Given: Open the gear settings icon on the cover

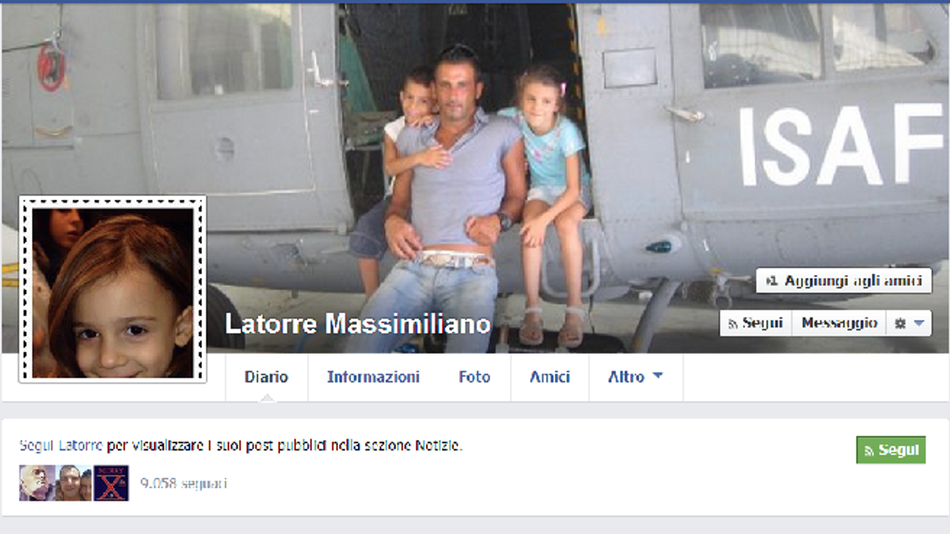Looking at the screenshot, I should tap(900, 324).
